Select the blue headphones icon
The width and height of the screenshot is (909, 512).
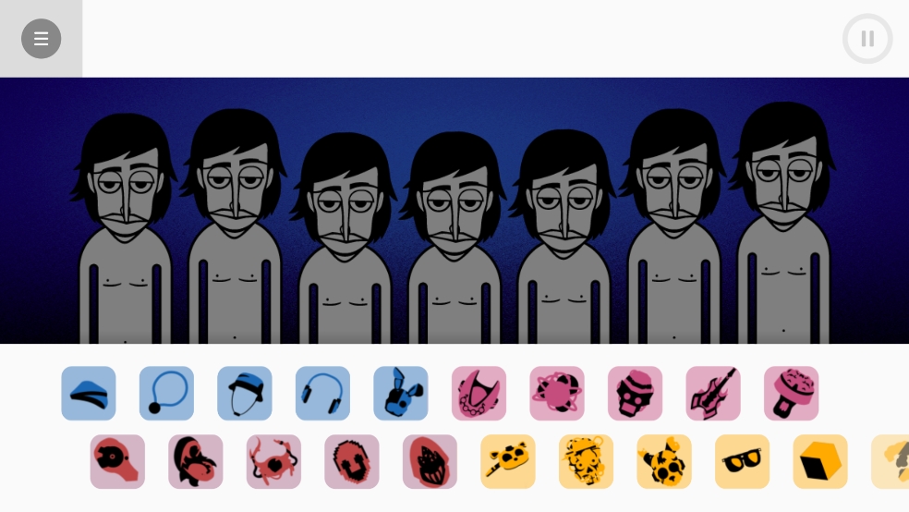[323, 393]
